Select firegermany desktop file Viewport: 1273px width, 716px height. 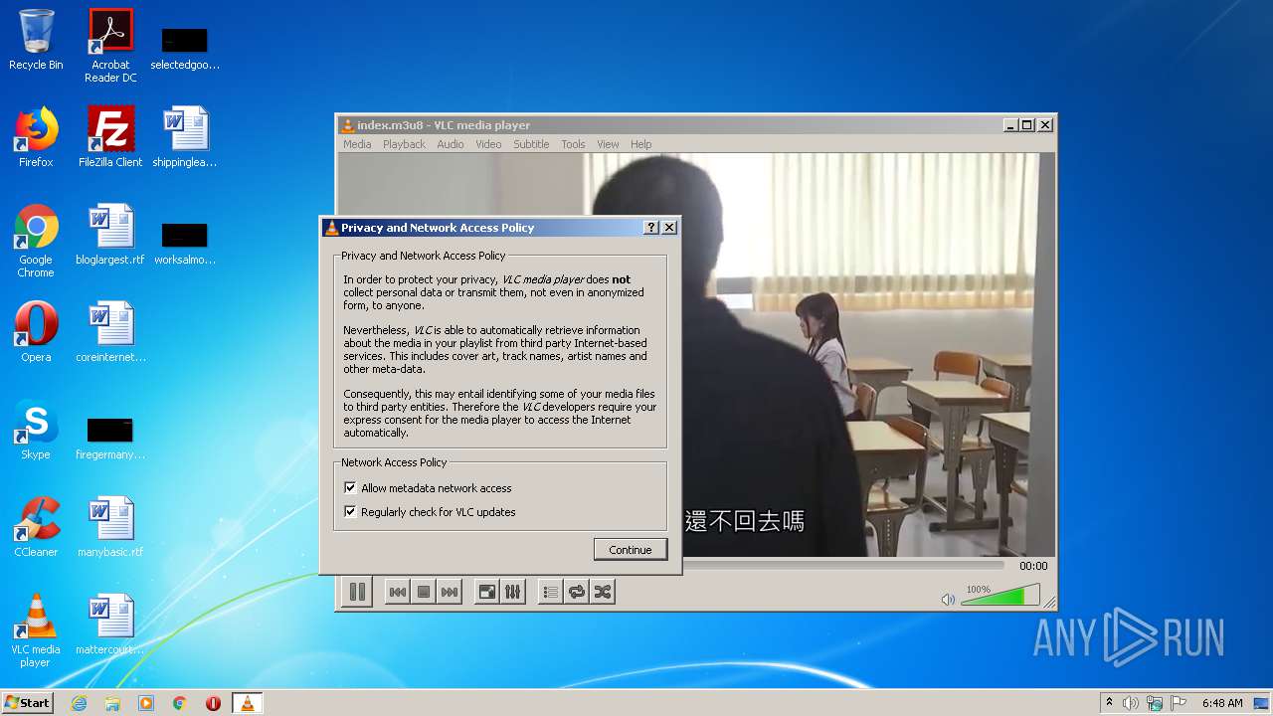point(110,438)
